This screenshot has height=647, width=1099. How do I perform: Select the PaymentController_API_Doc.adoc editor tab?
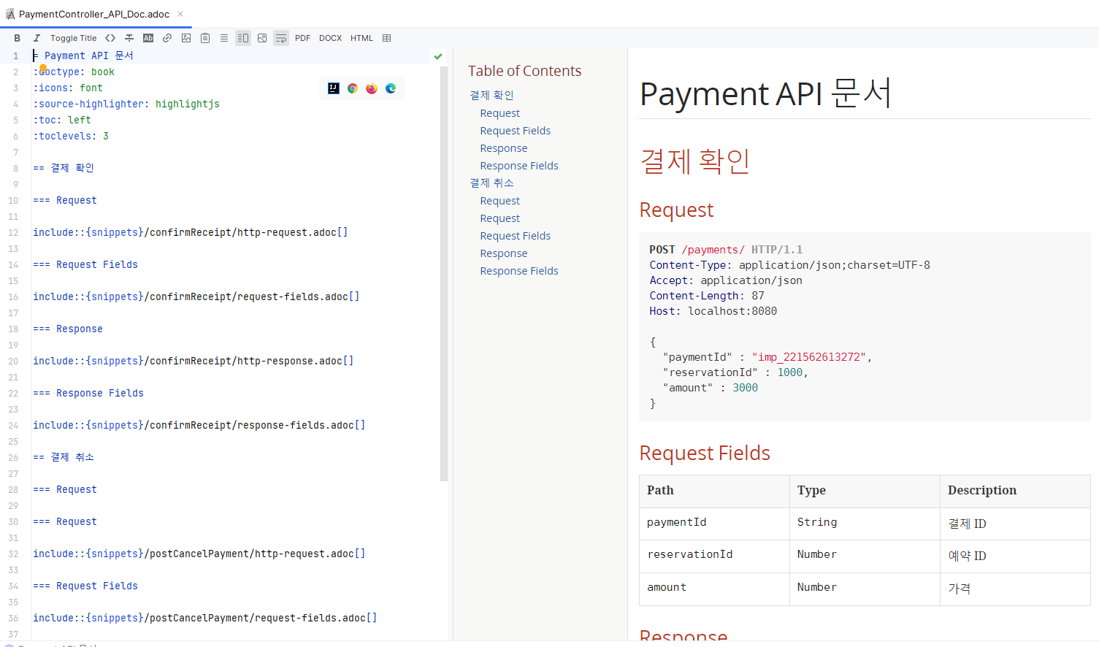pos(94,14)
